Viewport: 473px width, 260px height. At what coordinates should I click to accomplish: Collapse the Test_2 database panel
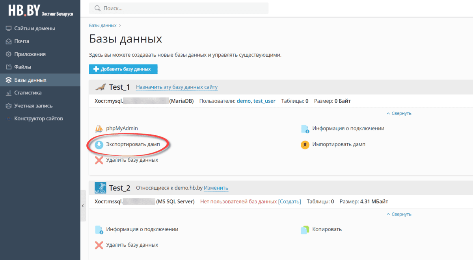399,214
